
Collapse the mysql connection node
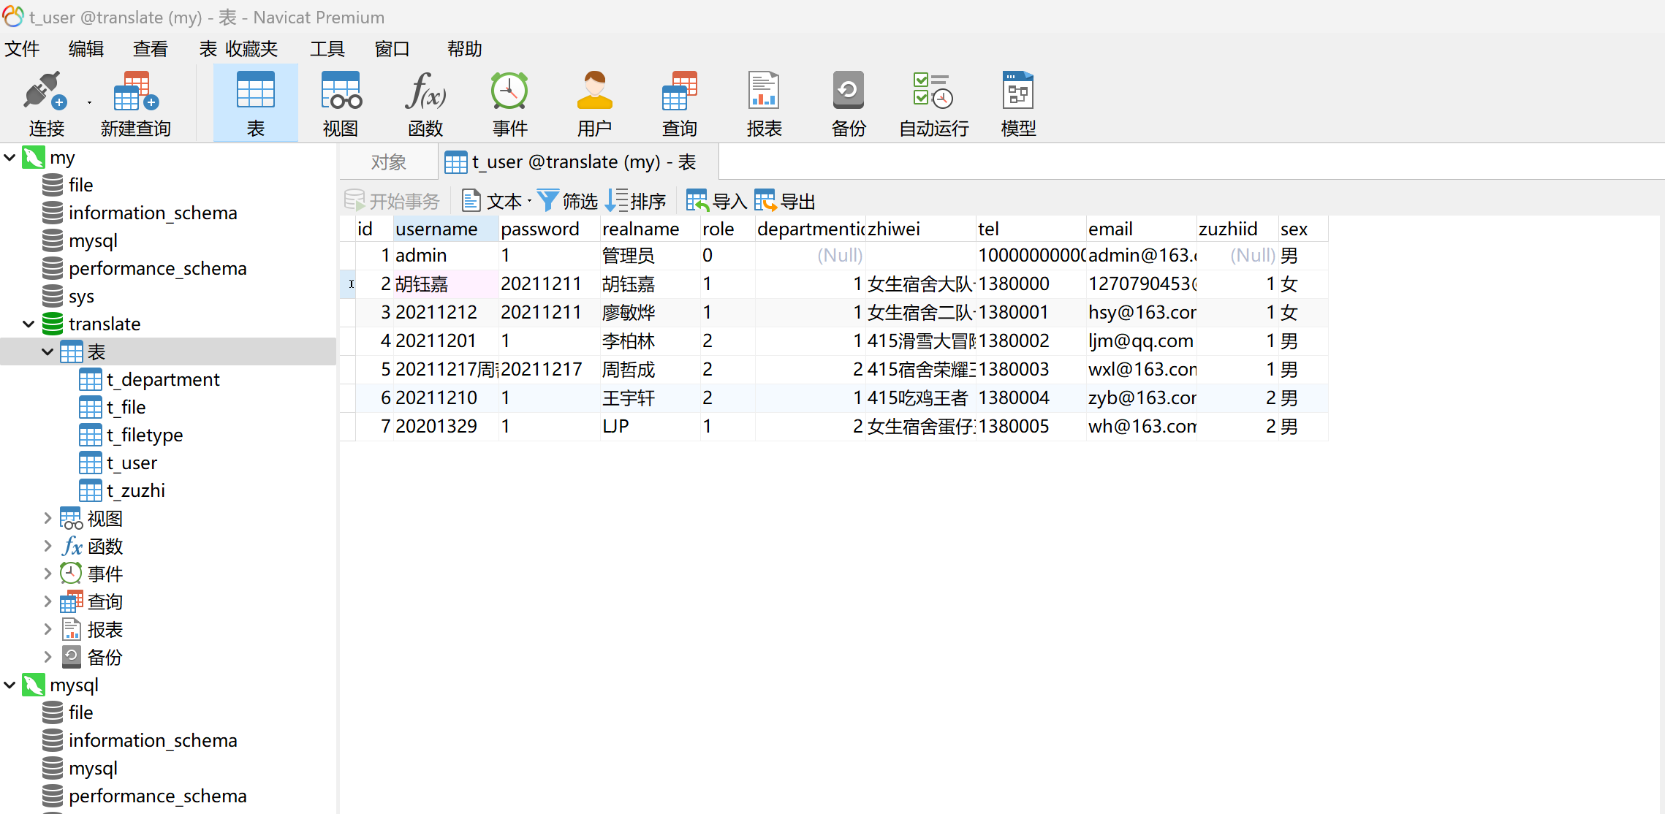pos(10,685)
